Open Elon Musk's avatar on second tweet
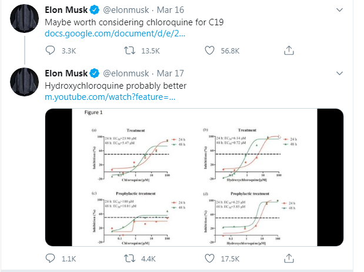Viewport: 364px width, 272px height. click(x=25, y=81)
